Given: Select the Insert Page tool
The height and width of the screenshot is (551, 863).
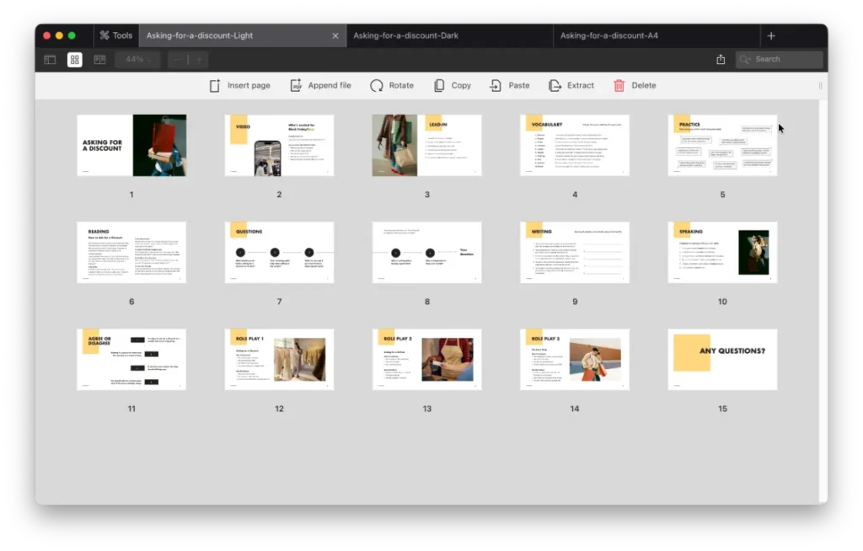Looking at the screenshot, I should [239, 85].
